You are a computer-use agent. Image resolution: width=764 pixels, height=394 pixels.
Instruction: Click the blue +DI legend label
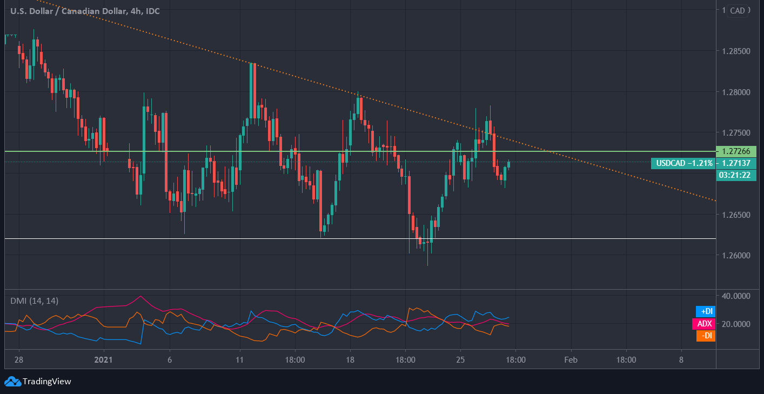(x=706, y=311)
